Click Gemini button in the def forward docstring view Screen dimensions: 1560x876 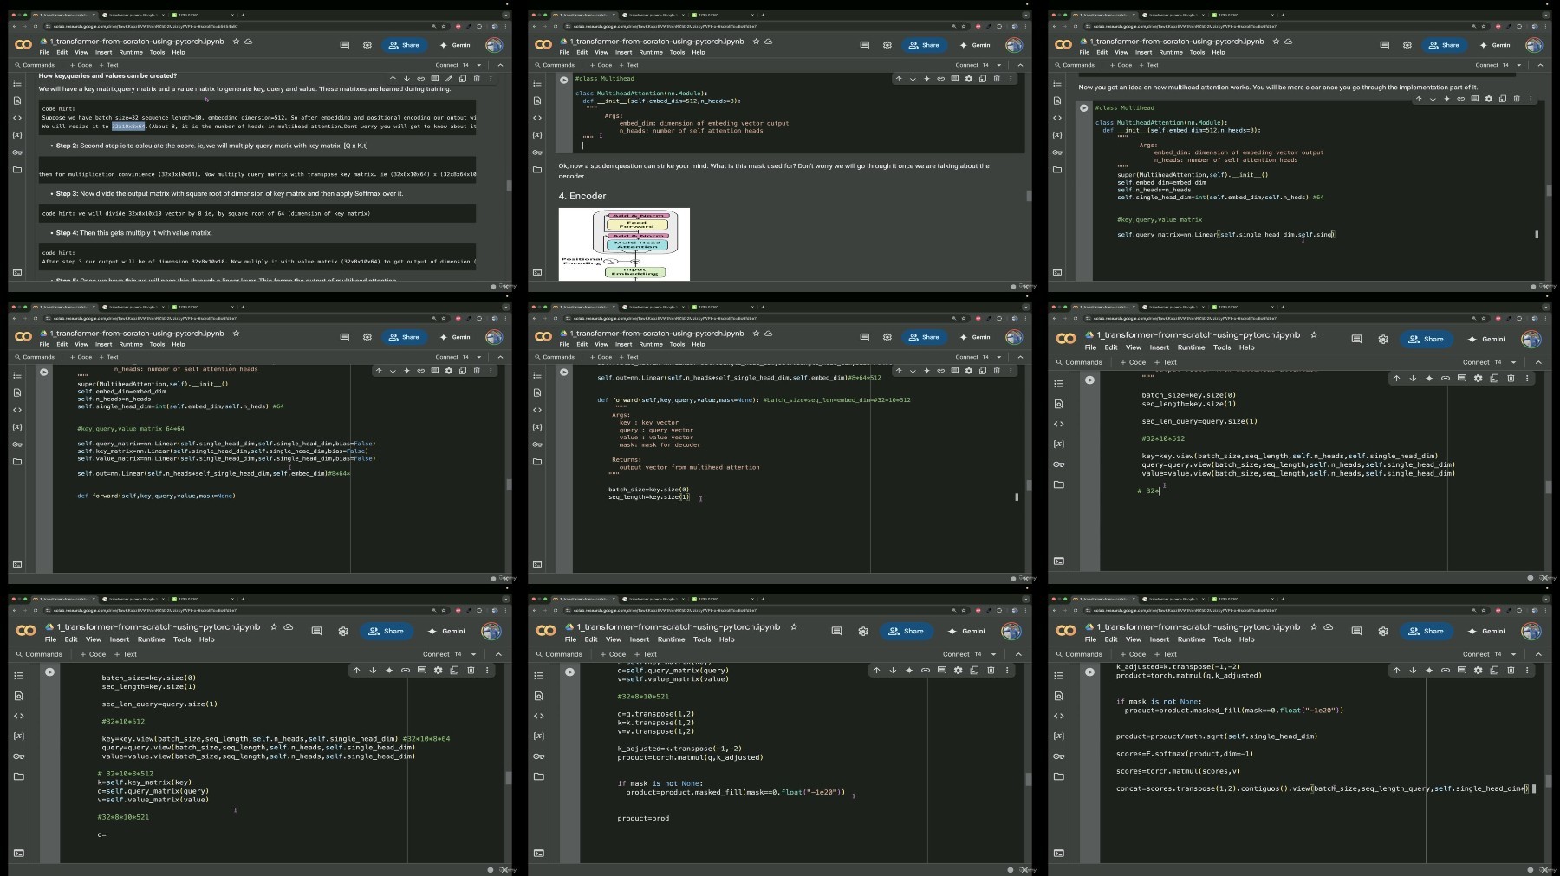coord(976,337)
